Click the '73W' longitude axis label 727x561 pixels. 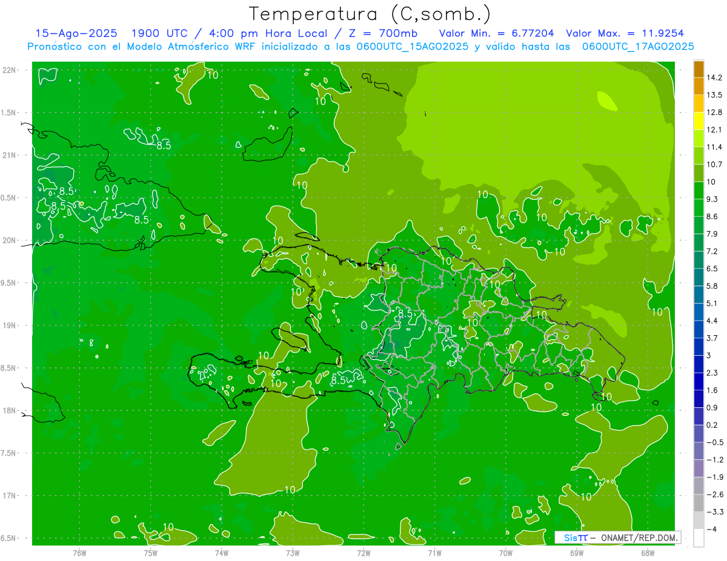point(293,553)
